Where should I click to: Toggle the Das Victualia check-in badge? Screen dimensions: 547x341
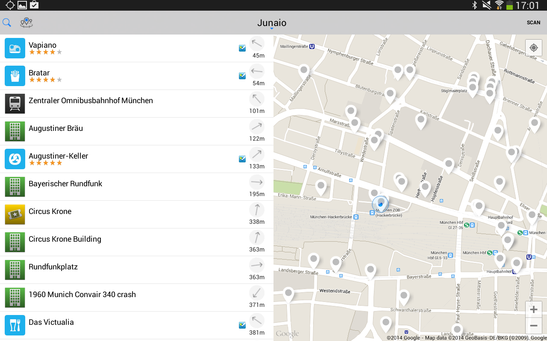point(242,325)
